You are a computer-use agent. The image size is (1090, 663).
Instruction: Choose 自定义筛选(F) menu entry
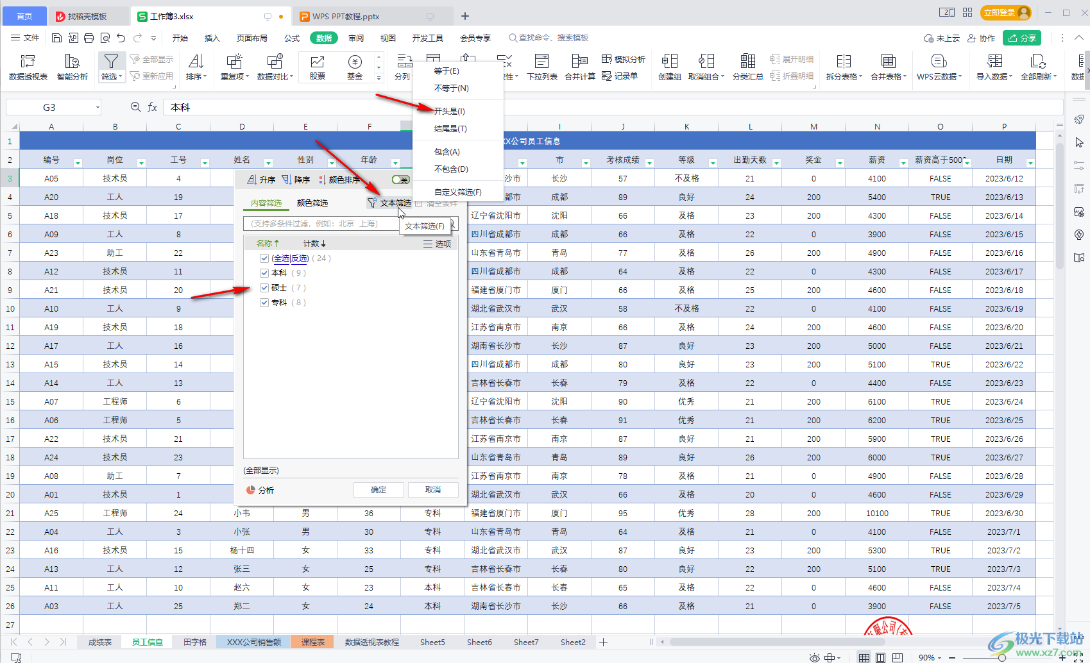458,192
